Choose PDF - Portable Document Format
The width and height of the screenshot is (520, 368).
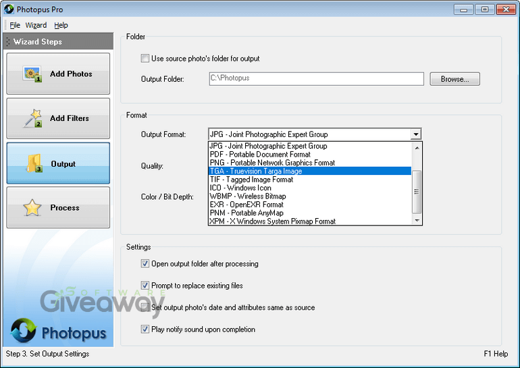tap(310, 154)
